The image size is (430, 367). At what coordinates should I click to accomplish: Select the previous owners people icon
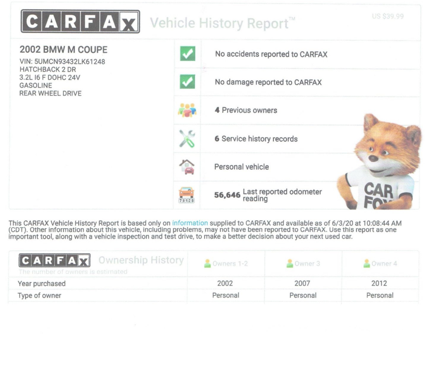[187, 110]
